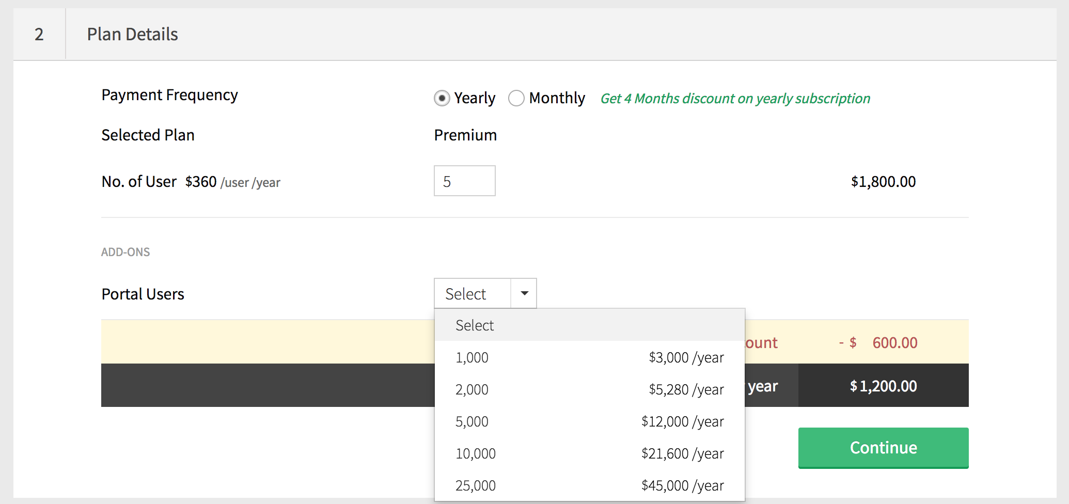Select the highlighted "Select" placeholder option

(x=589, y=325)
